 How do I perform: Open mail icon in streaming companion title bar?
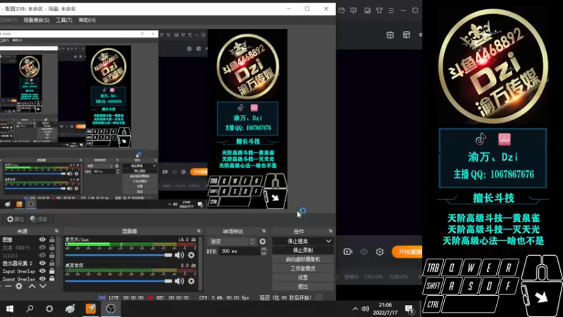coord(341,11)
